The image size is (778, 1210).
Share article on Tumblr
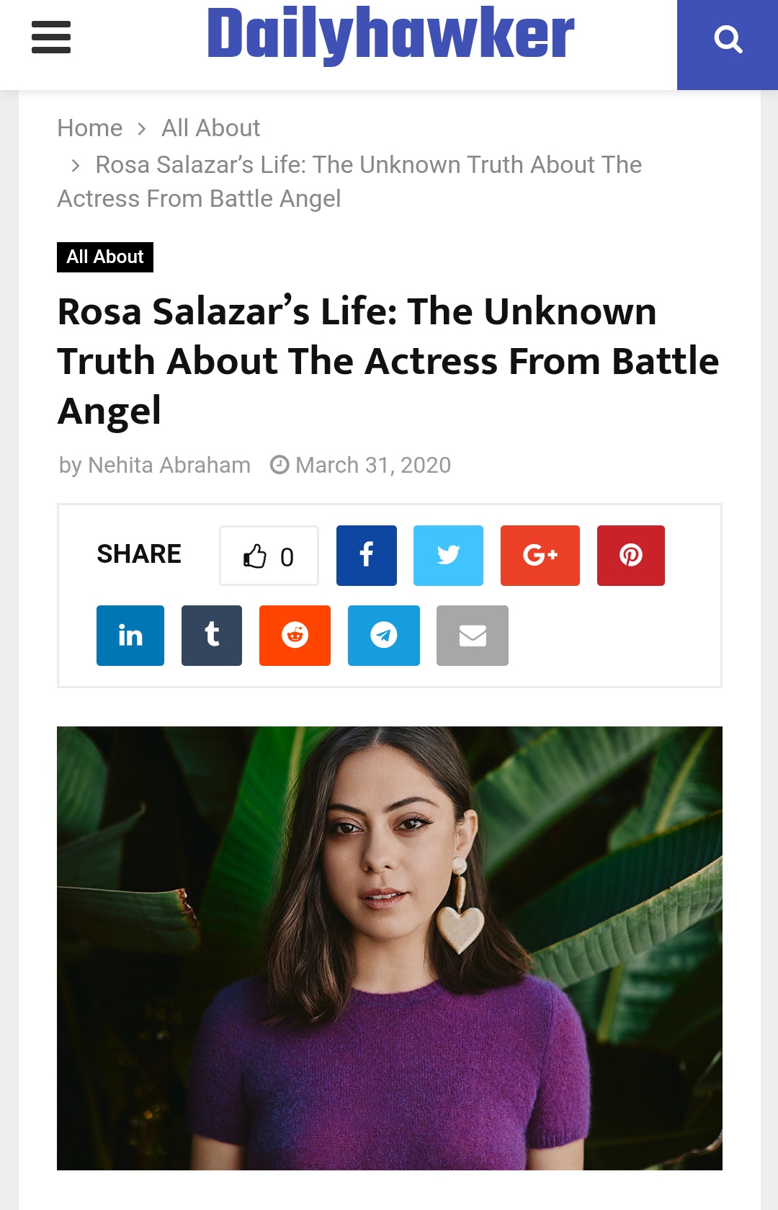pyautogui.click(x=212, y=636)
